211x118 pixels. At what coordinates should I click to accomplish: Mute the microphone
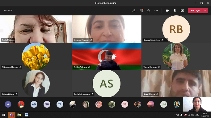point(175,10)
